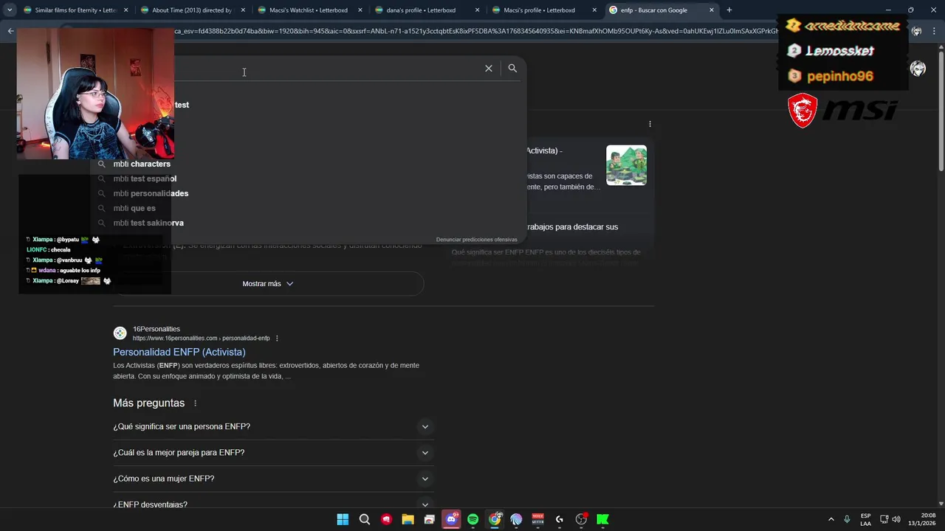Open volume control in system tray
The width and height of the screenshot is (945, 531).
click(x=896, y=519)
